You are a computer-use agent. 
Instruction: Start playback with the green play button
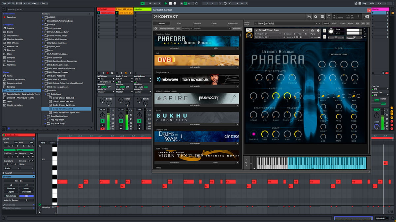(x=166, y=3)
